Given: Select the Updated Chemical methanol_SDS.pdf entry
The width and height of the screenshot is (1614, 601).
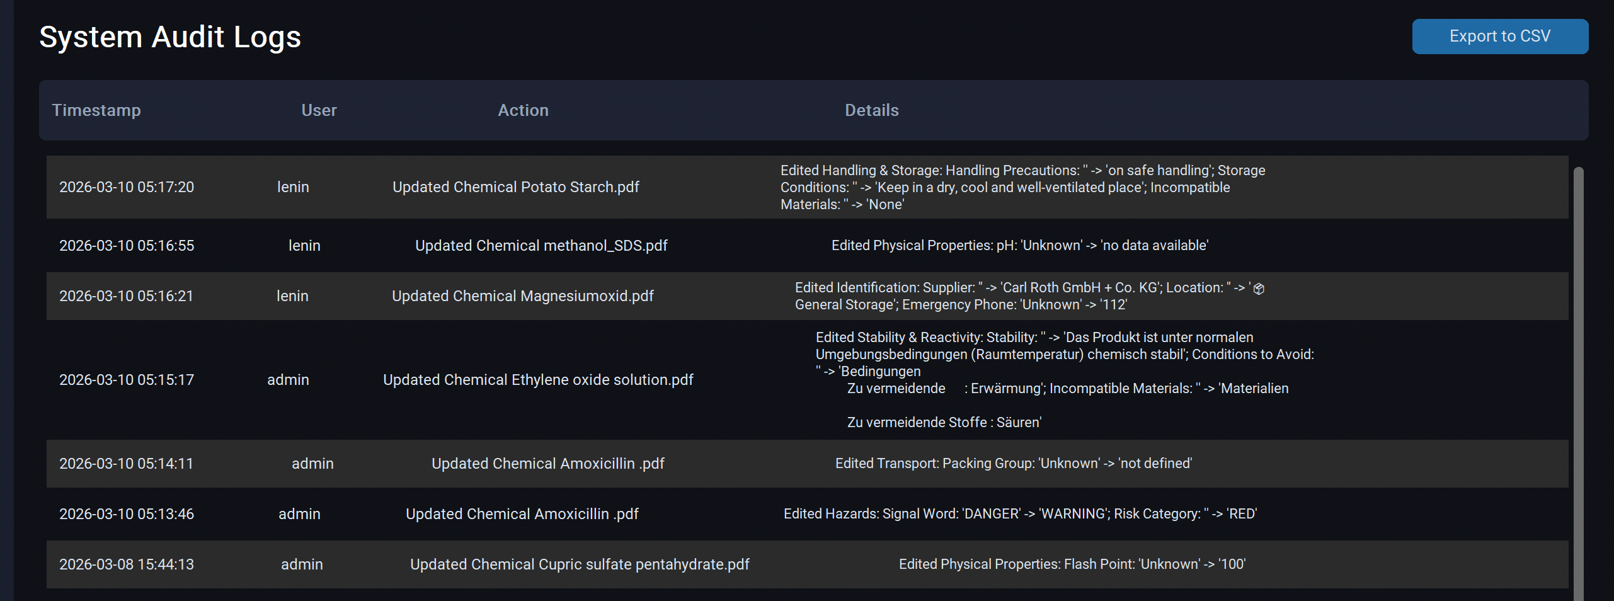Looking at the screenshot, I should (541, 246).
